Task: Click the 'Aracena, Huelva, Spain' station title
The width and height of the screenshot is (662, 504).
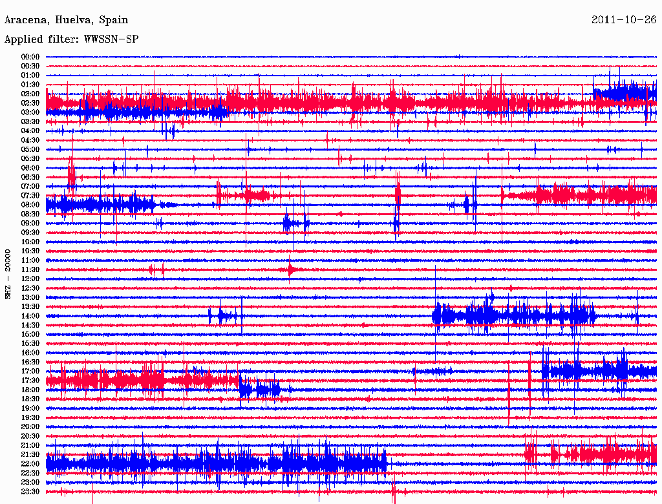Action: [x=66, y=20]
